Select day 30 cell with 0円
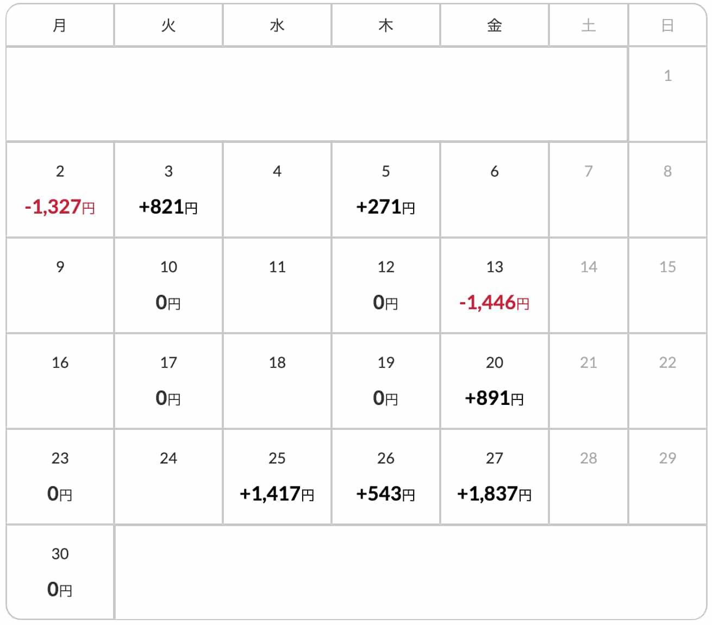This screenshot has width=712, height=625. coord(60,572)
